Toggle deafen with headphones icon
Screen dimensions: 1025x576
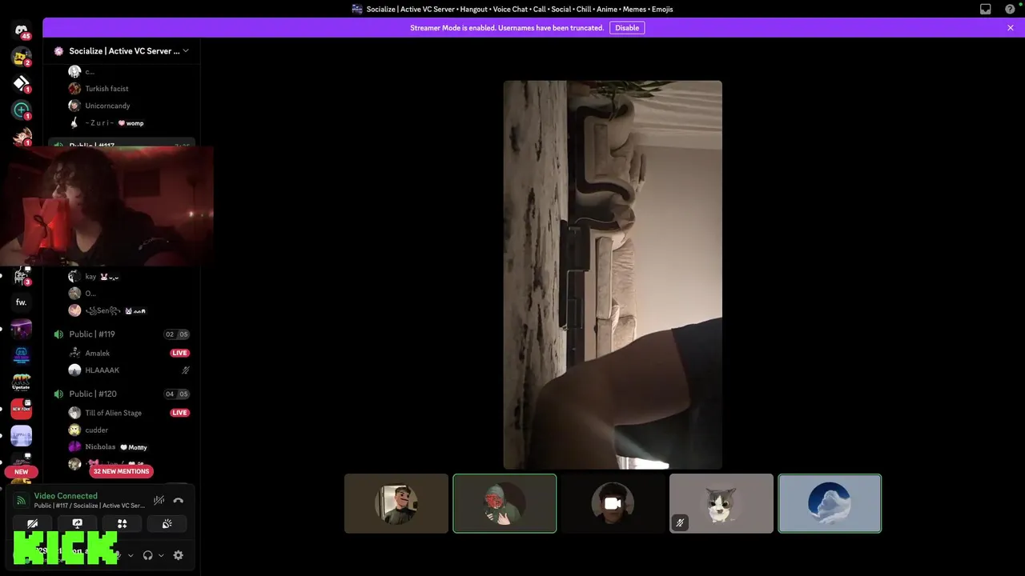147,555
